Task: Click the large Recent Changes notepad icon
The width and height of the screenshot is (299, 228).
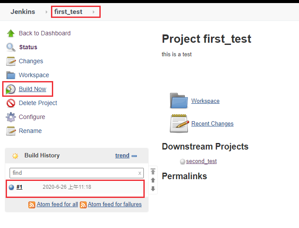Action: (179, 123)
